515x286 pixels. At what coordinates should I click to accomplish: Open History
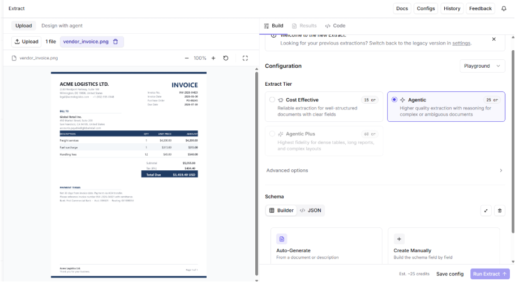452,8
